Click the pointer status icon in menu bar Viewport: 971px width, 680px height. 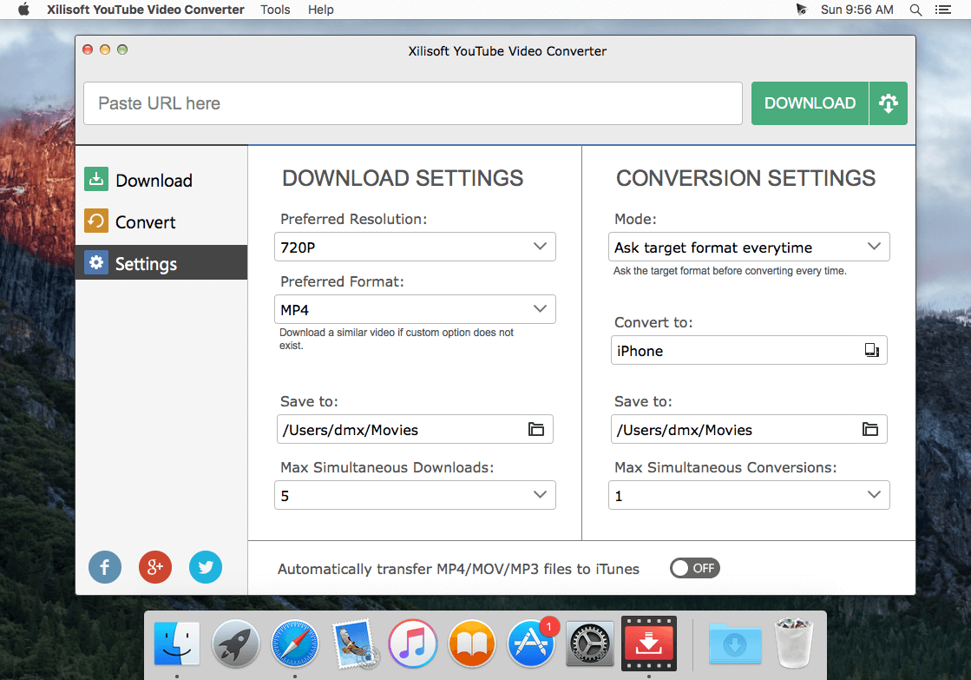[801, 10]
